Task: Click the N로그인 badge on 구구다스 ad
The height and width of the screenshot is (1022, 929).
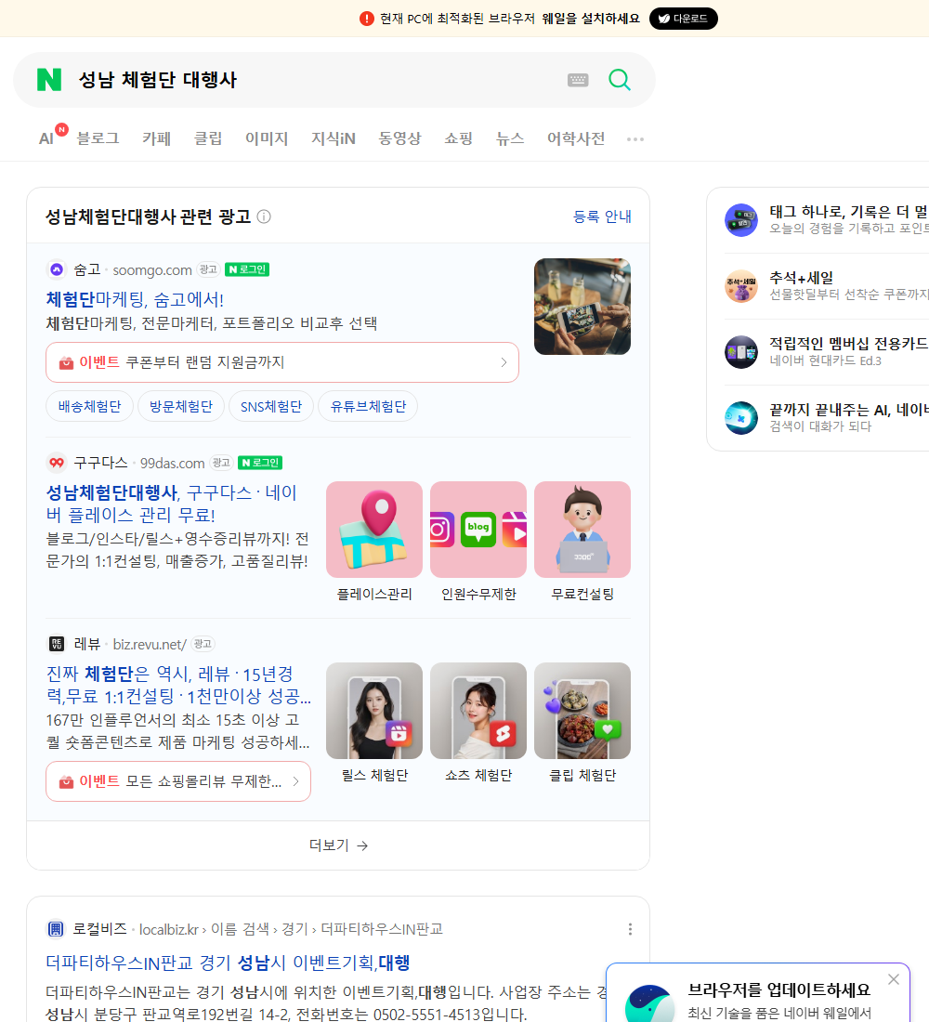Action: point(260,463)
